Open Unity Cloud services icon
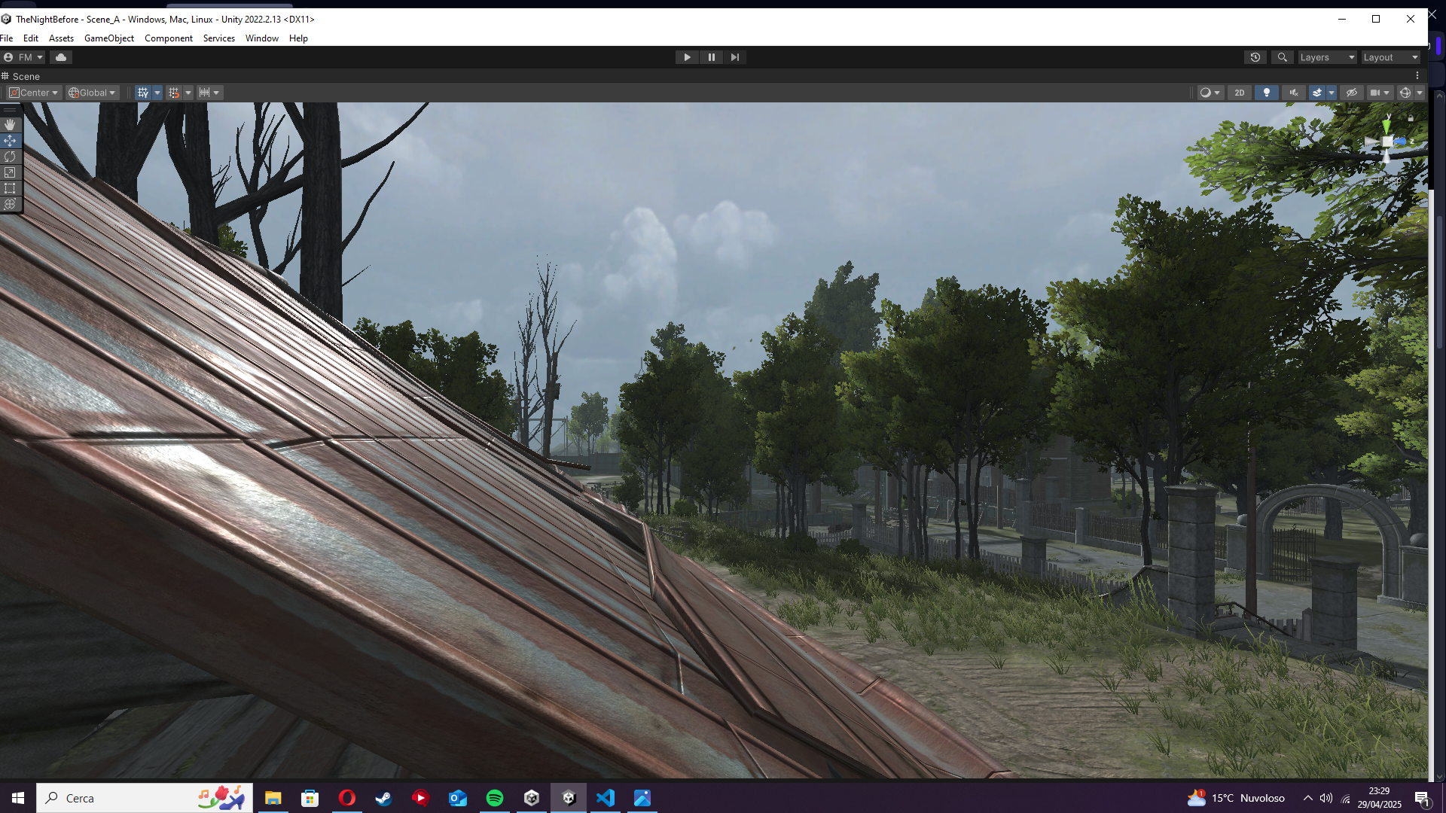The width and height of the screenshot is (1446, 813). pos(61,57)
